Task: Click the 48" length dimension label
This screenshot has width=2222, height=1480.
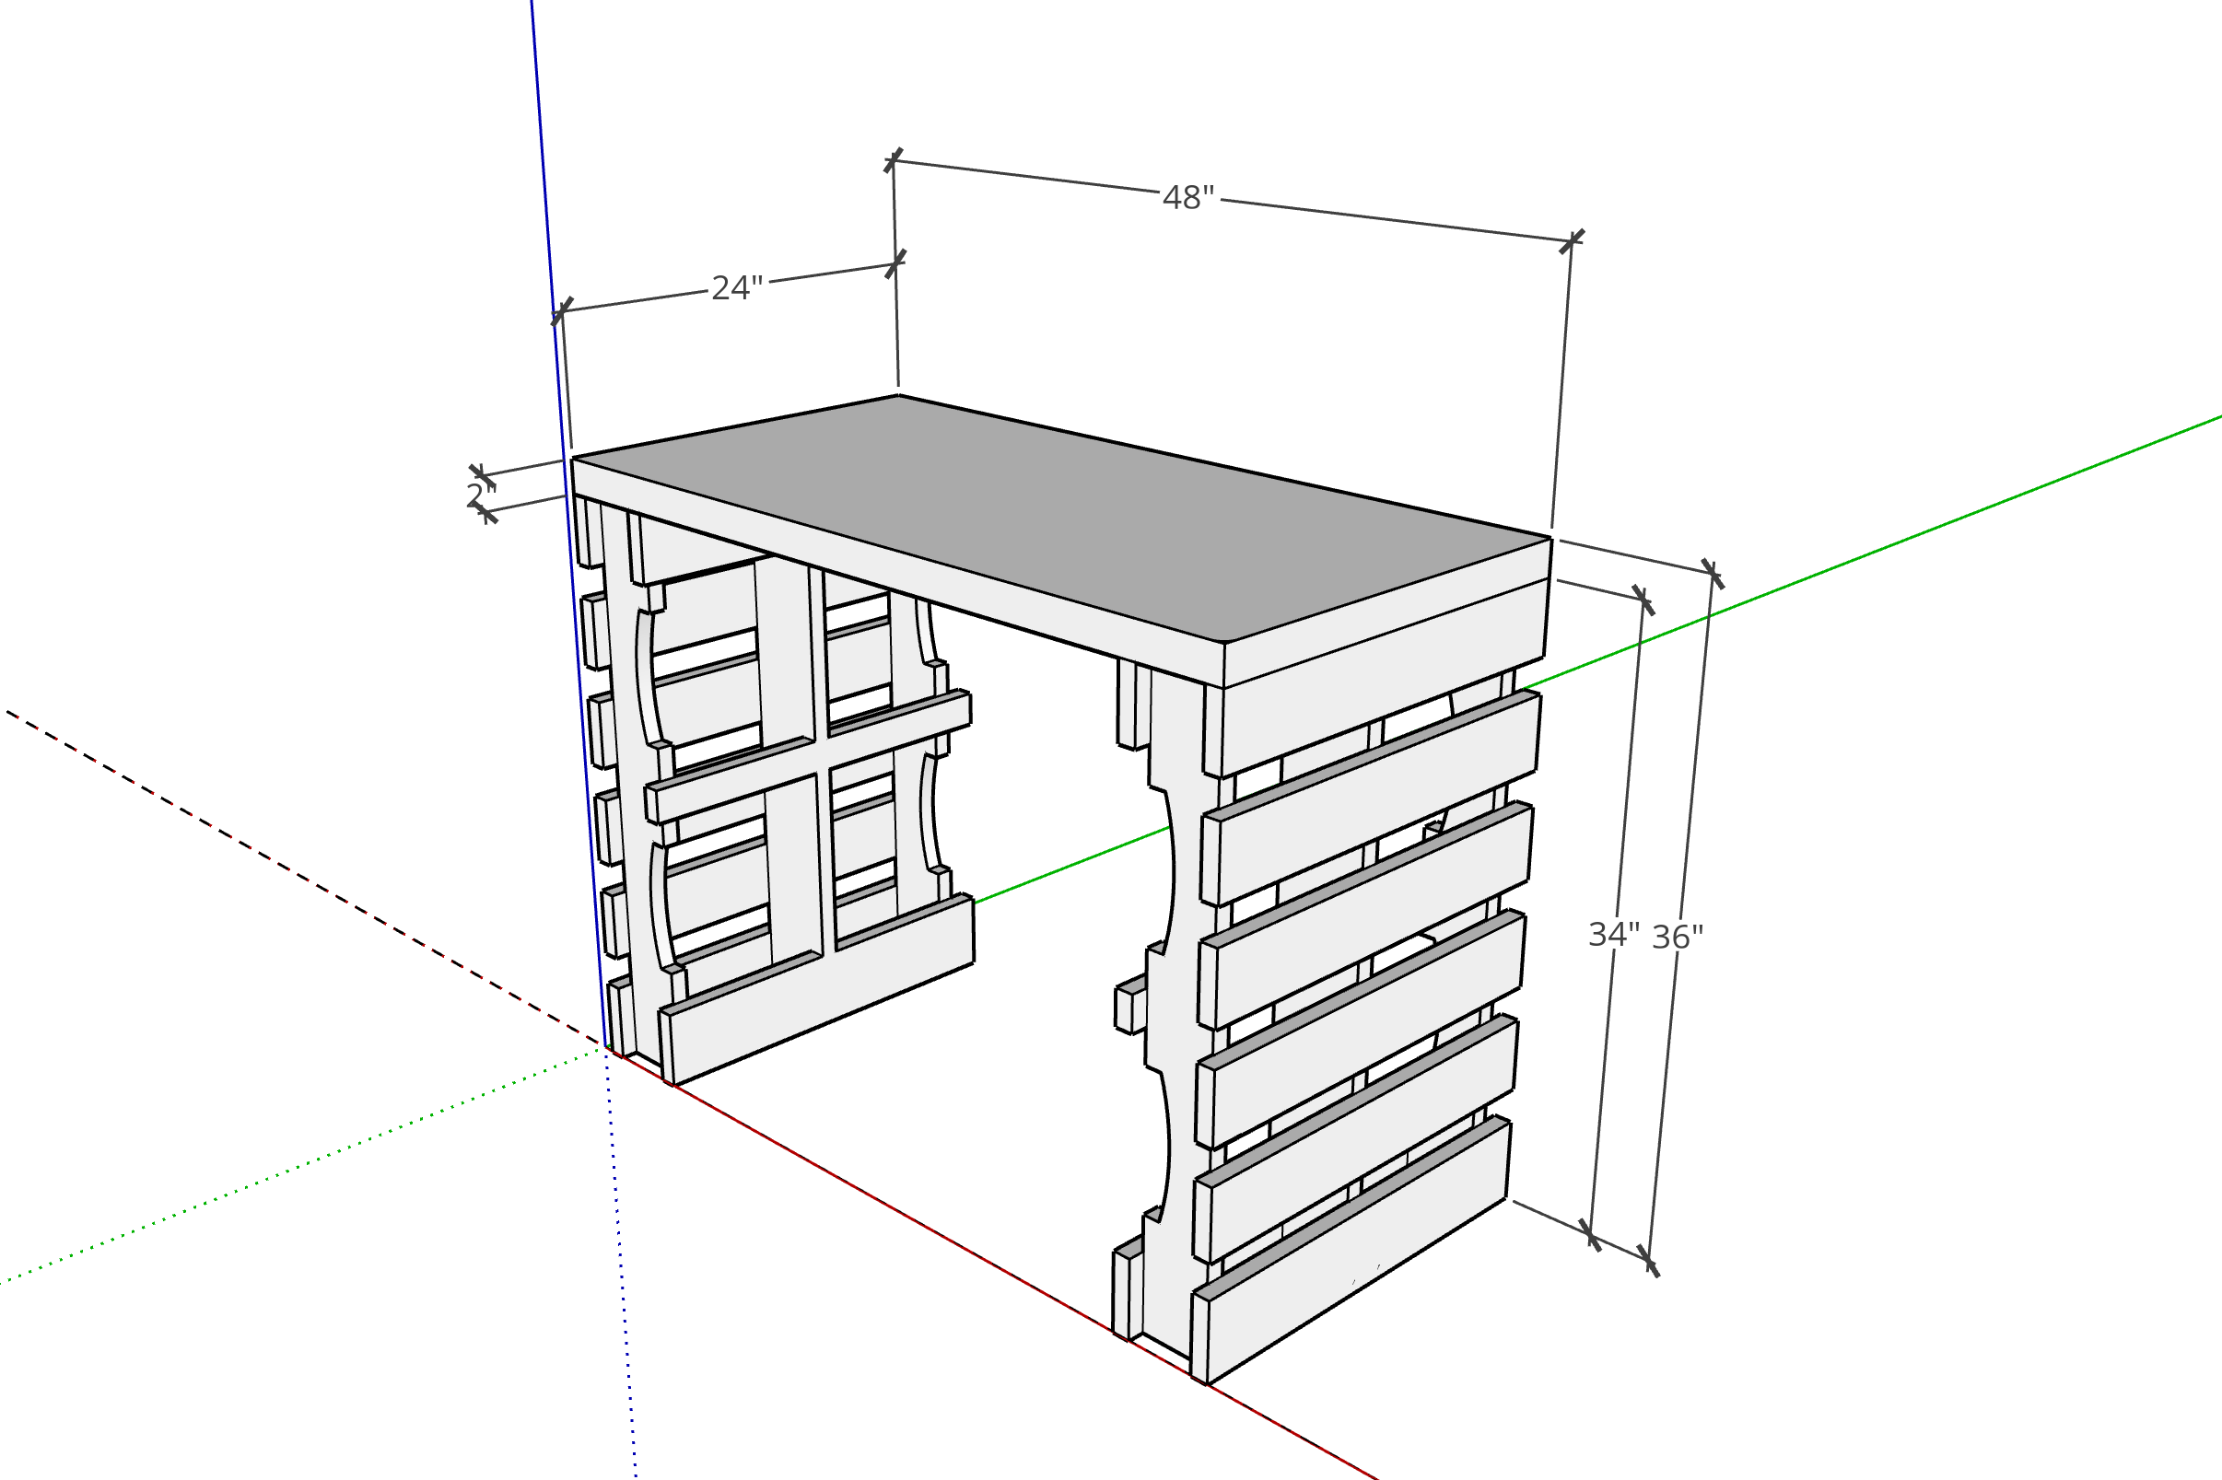Action: [x=1187, y=198]
